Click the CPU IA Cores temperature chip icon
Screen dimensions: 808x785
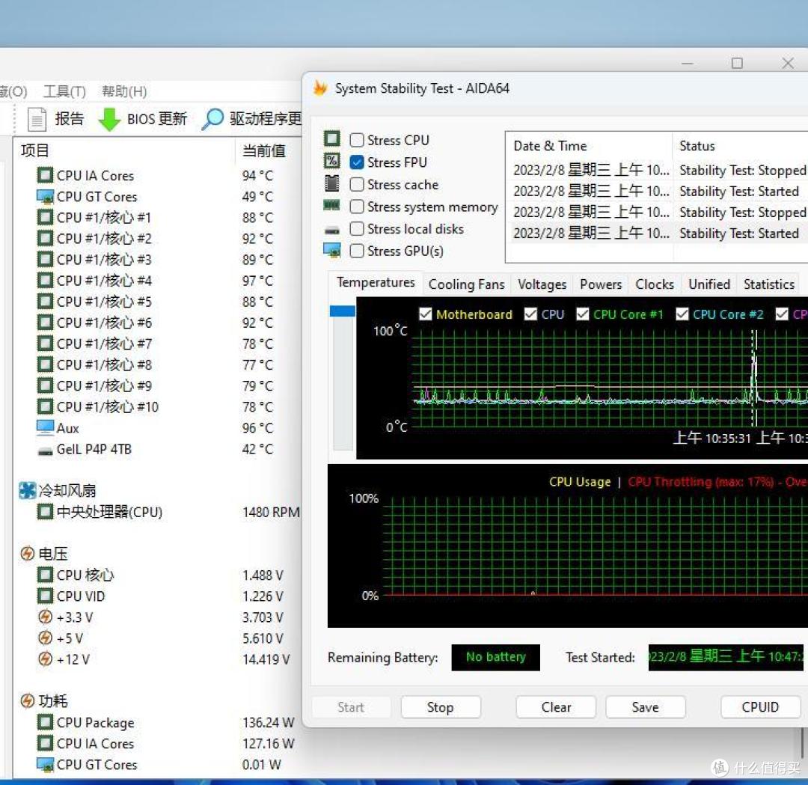point(45,175)
